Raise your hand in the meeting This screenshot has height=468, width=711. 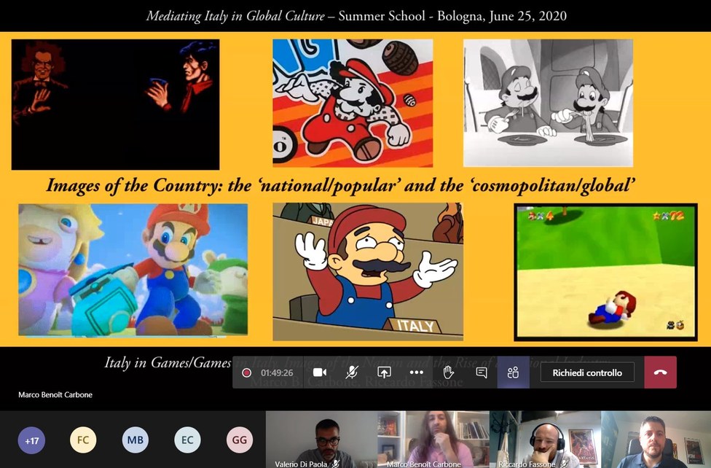pyautogui.click(x=449, y=373)
